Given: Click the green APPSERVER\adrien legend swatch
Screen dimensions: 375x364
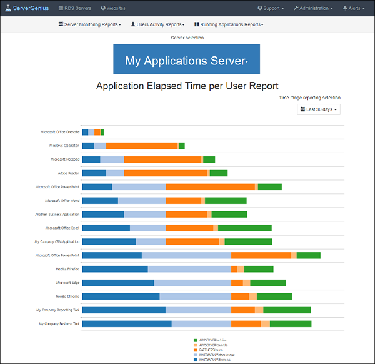Looking at the screenshot, I should coord(196,340).
